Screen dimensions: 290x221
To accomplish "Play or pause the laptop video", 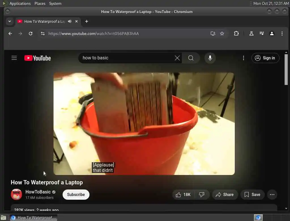I will coord(144,124).
